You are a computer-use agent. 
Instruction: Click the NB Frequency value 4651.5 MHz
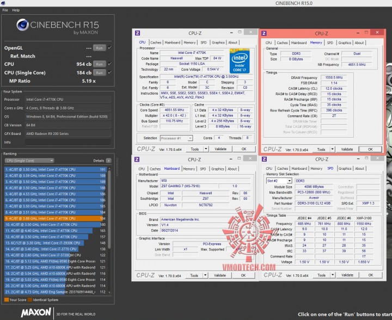coord(357,64)
